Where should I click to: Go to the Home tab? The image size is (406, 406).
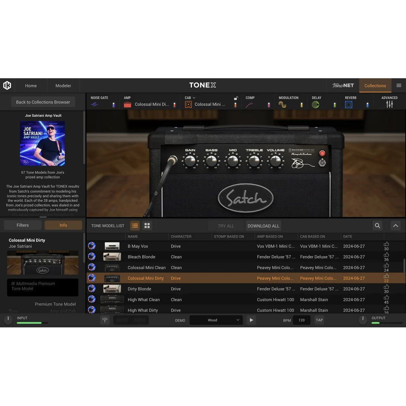[x=31, y=86]
